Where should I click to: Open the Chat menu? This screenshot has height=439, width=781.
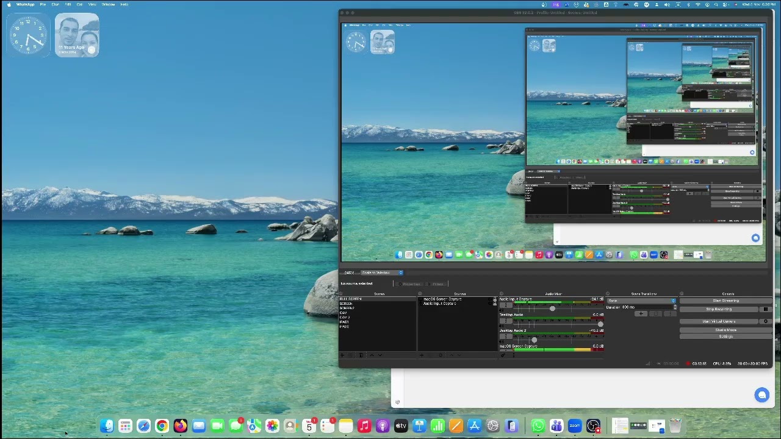click(55, 4)
